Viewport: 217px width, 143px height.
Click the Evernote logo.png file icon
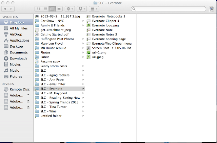click(x=88, y=25)
